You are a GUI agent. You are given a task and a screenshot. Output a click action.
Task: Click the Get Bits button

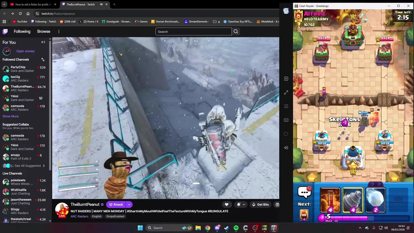[260, 205]
